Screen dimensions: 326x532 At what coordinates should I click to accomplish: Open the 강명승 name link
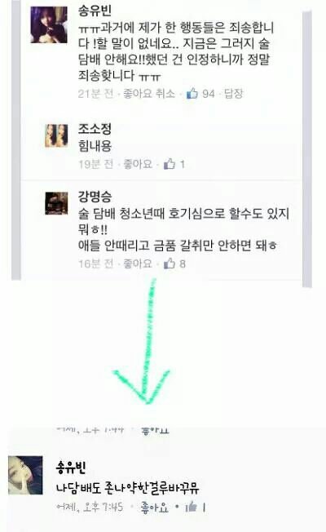(95, 197)
